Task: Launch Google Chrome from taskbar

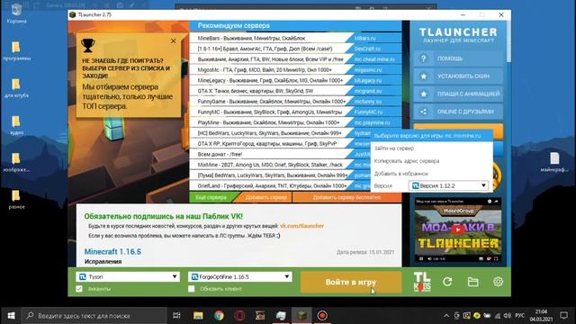Action: tap(219, 316)
